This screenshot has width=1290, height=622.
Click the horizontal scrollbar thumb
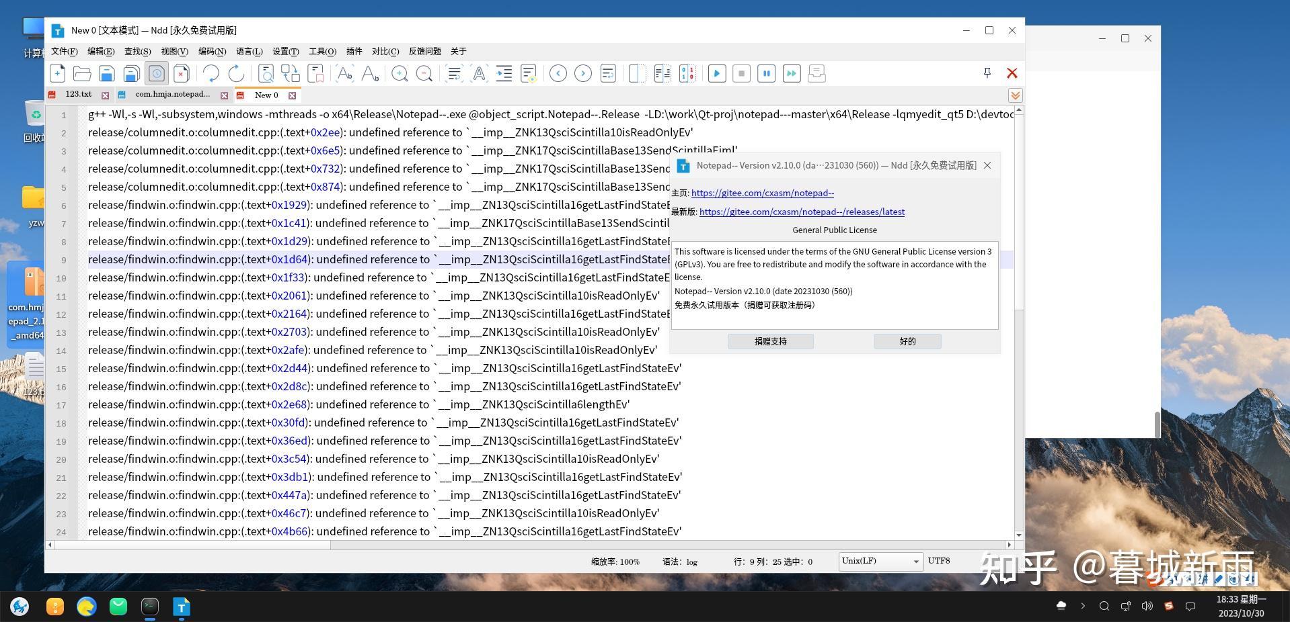pyautogui.click(x=192, y=545)
